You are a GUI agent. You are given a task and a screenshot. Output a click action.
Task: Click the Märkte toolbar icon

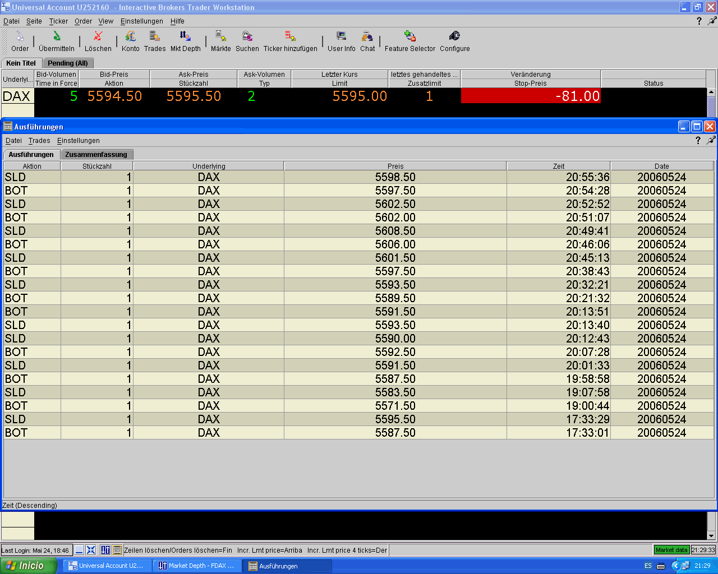[x=221, y=37]
